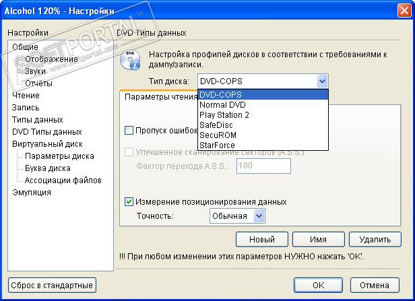The height and width of the screenshot is (301, 415).
Task: Open Параметры диска settings page
Action: 59,156
